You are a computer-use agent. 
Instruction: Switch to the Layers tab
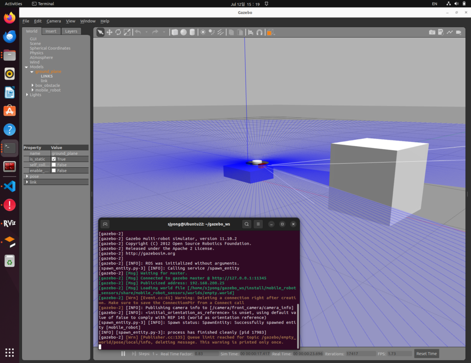point(71,31)
